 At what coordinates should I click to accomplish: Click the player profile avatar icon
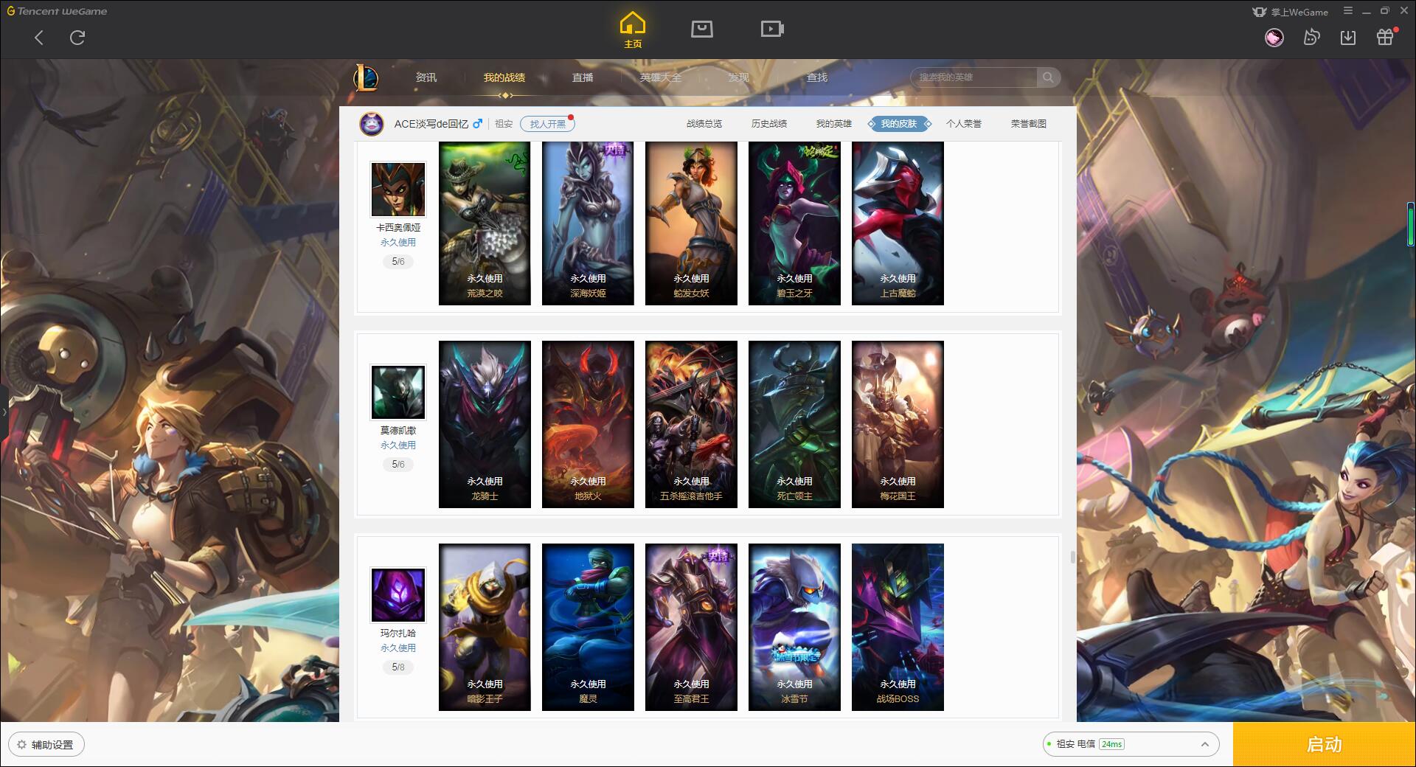click(372, 124)
